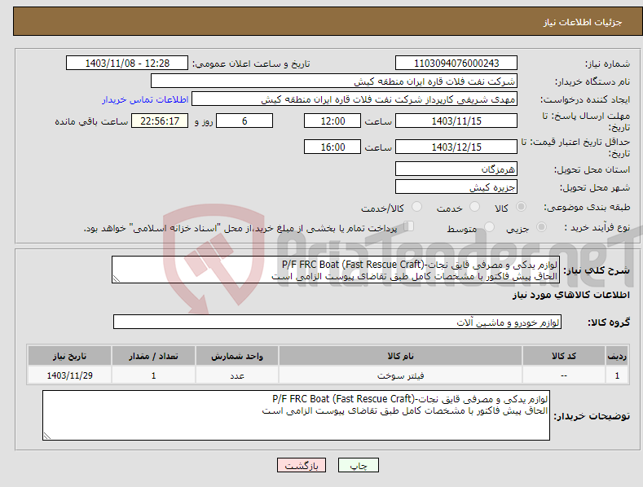
Task: Click the تعداد / مقدار column header
Action: tap(153, 356)
